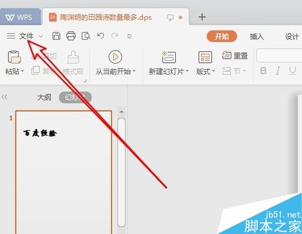Click the 格式刷 format painter

click(73, 63)
